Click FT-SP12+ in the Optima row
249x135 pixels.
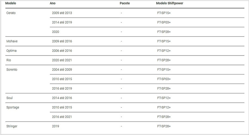[164, 51]
